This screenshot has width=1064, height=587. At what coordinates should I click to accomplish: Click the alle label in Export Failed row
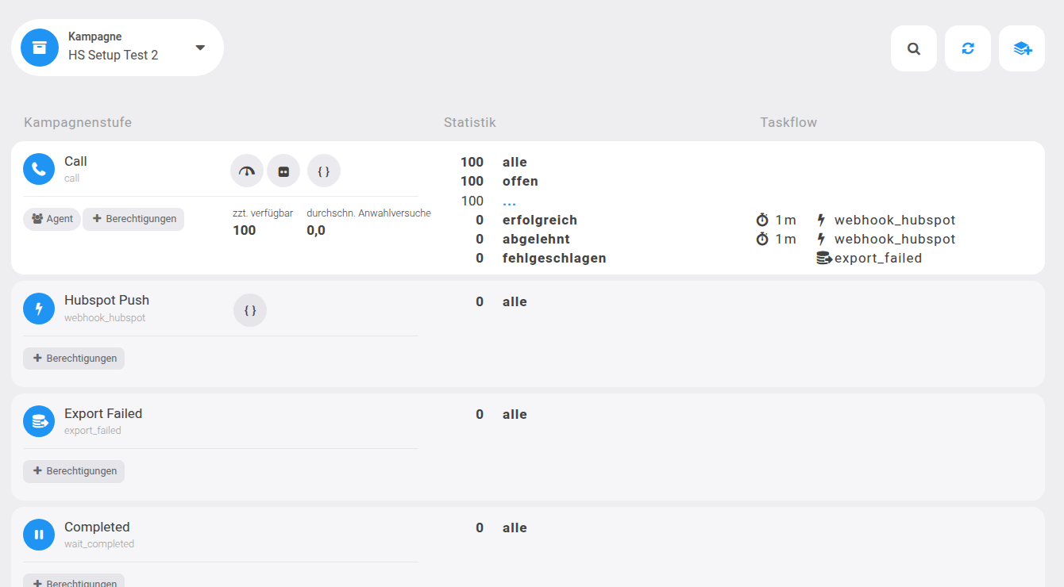pyautogui.click(x=515, y=414)
